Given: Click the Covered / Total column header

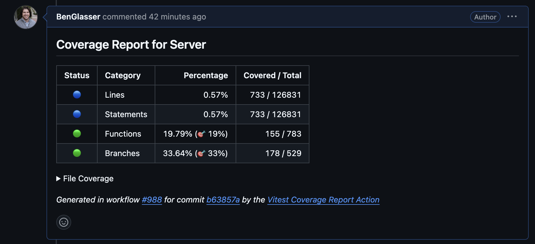Looking at the screenshot, I should (x=272, y=75).
